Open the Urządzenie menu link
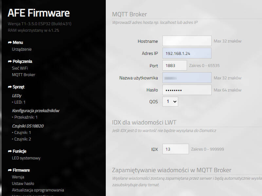262x196 pixels. click(x=22, y=49)
